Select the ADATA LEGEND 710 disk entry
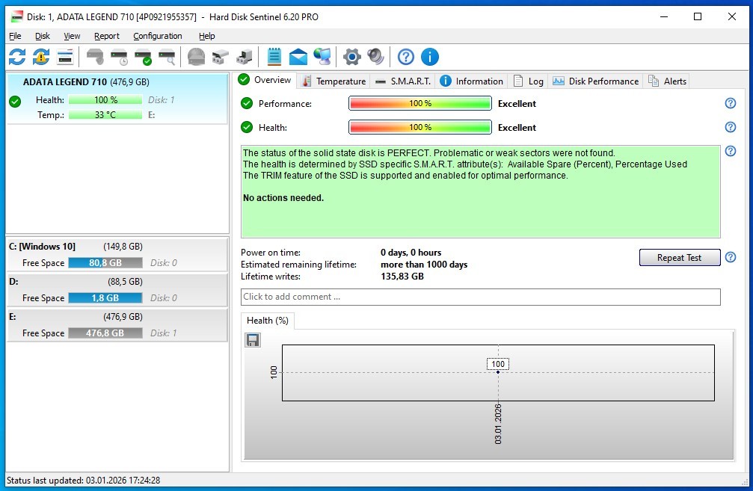 [117, 99]
